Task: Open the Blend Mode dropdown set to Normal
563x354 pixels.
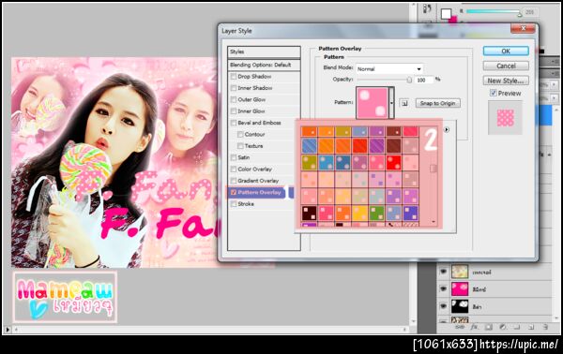Action: (x=389, y=68)
